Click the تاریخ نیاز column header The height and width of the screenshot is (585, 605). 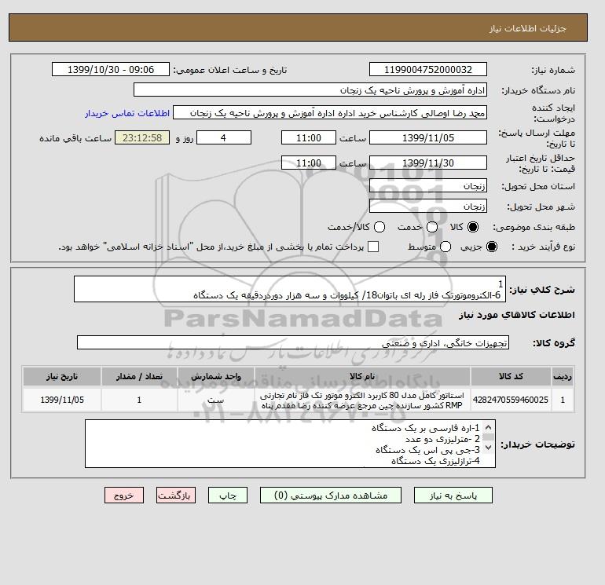pos(62,376)
